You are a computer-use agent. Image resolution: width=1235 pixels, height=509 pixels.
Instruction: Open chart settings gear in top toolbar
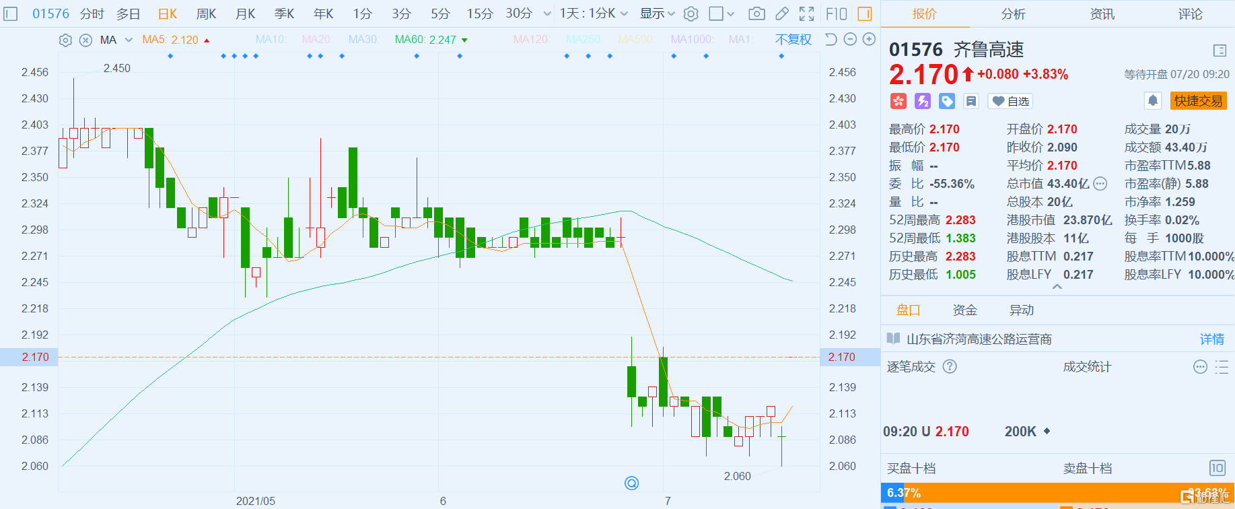tap(691, 13)
